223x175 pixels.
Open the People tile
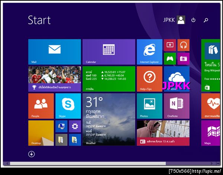point(41,106)
